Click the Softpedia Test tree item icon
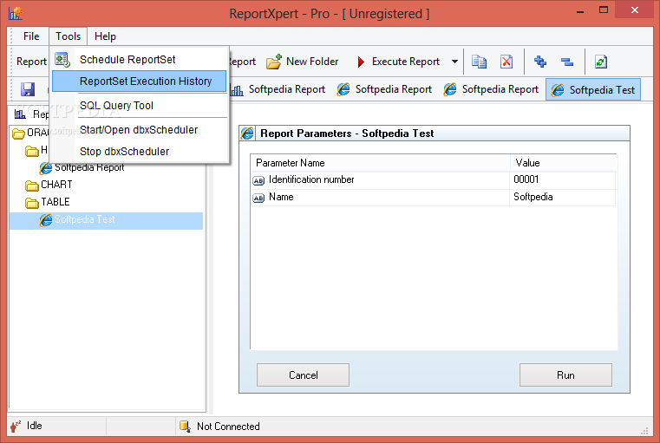The height and width of the screenshot is (443, 660). [x=45, y=219]
